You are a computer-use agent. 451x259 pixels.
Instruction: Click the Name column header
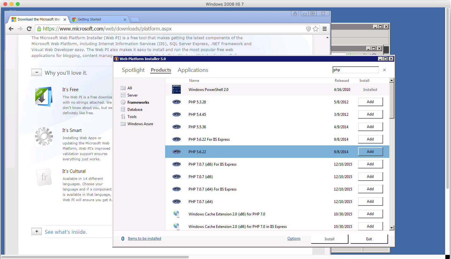194,81
